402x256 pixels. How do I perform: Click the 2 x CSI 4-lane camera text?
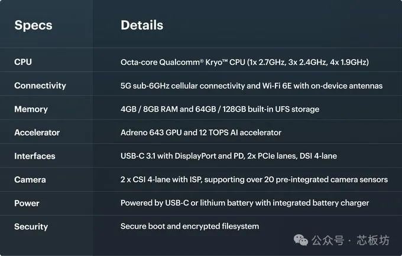(254, 179)
